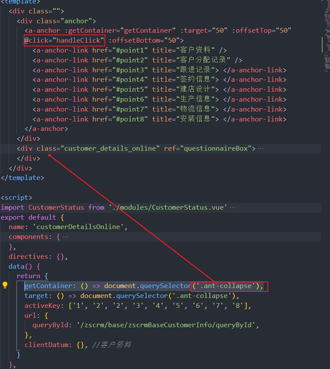330x369 pixels.
Task: Click the name 'customerDetailsOnline' string
Action: click(78, 227)
